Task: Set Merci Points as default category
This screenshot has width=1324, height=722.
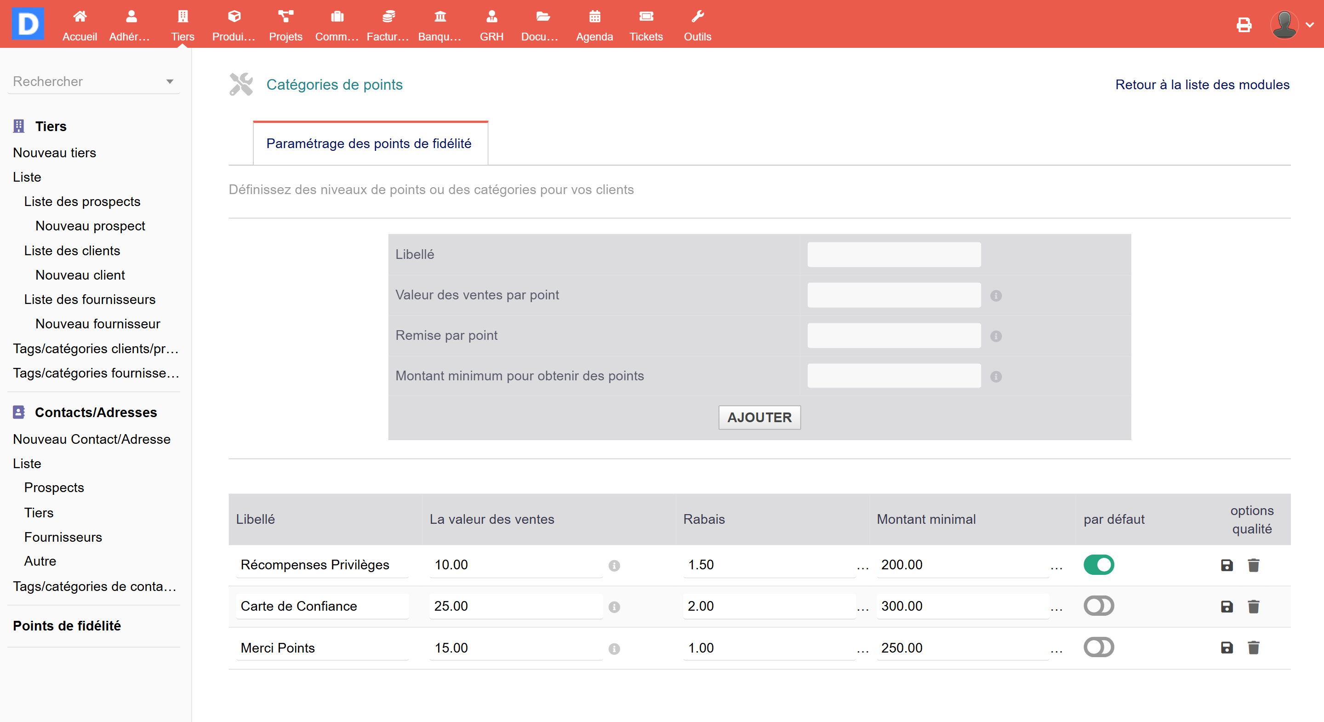Action: point(1098,647)
